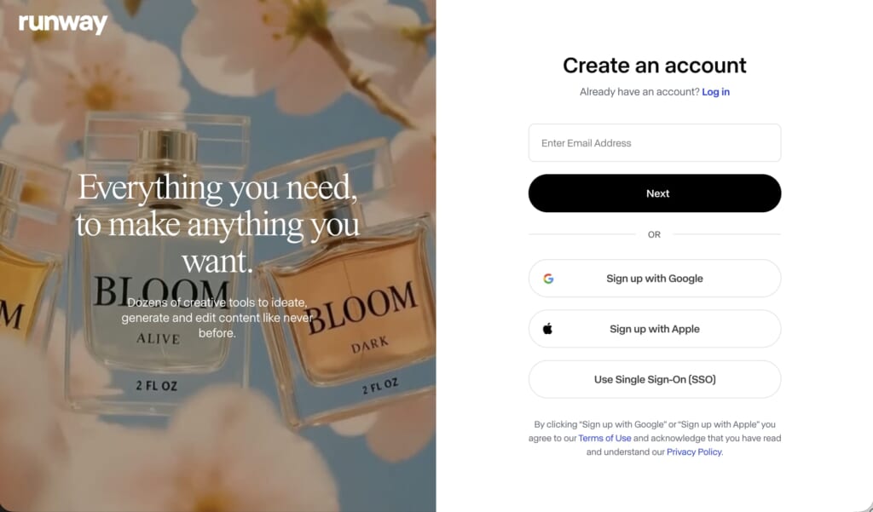The width and height of the screenshot is (873, 512).
Task: Click the BLOOM ALIVE perfume bottle's 2 FL OZ label
Action: [157, 386]
